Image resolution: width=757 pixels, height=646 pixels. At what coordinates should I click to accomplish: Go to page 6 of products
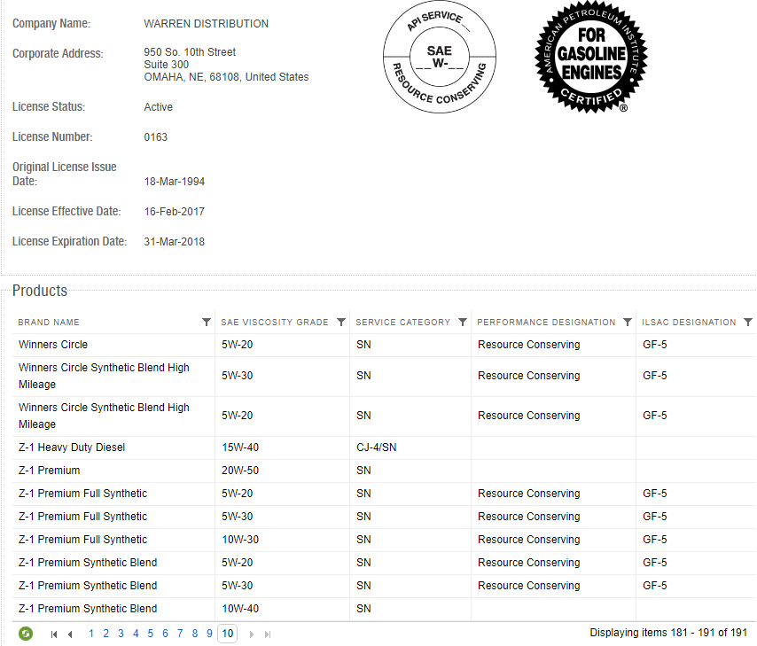(165, 634)
